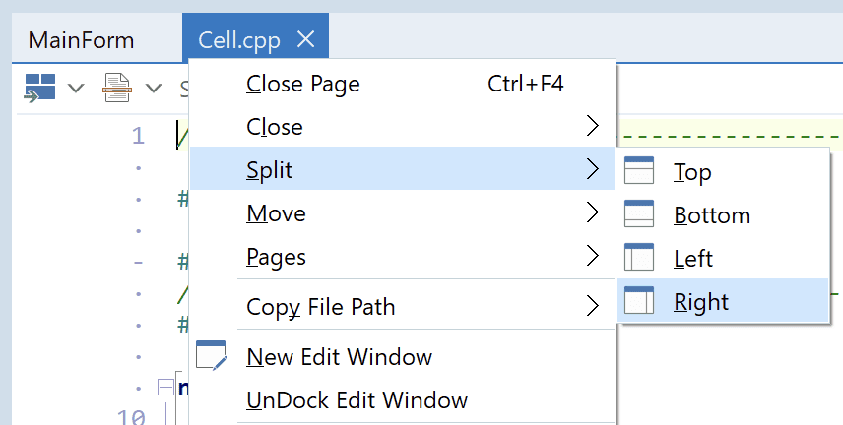This screenshot has width=843, height=425.
Task: Close the Cell.cpp tab
Action: (x=305, y=39)
